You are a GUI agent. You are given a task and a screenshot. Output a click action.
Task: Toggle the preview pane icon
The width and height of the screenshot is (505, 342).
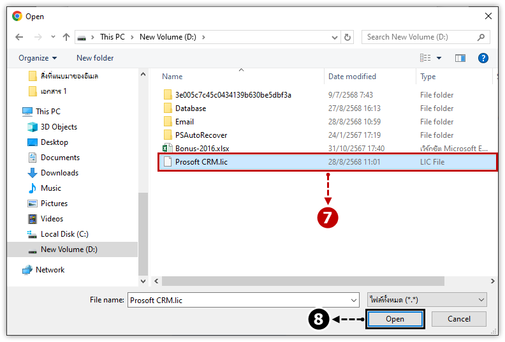(460, 58)
